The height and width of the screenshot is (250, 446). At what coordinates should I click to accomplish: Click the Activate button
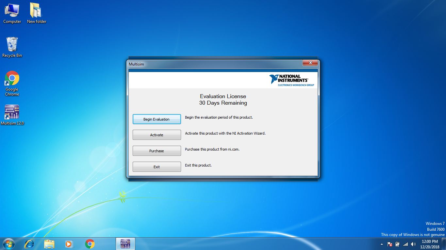157,135
